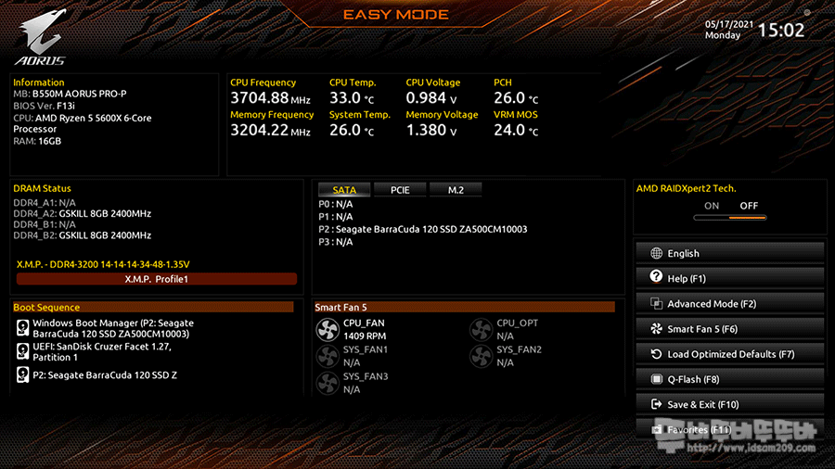Click the SYS_FAN2 fan icon
835x469 pixels.
481,356
